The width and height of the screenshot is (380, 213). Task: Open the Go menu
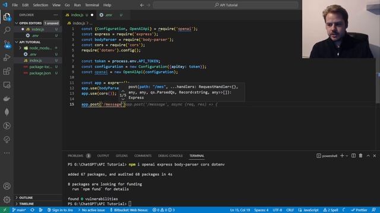[67, 5]
